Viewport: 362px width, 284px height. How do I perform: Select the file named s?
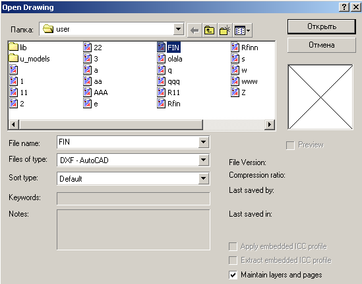point(238,59)
